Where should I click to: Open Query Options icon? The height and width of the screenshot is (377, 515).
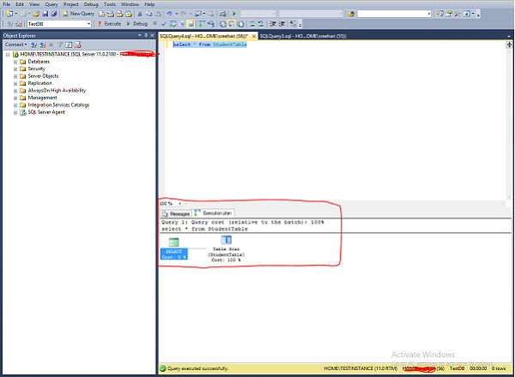coord(182,24)
